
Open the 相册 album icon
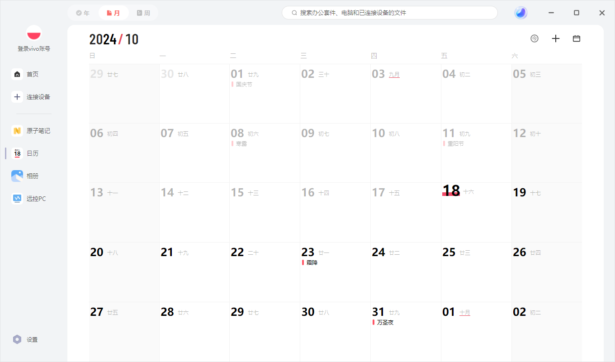tap(17, 176)
